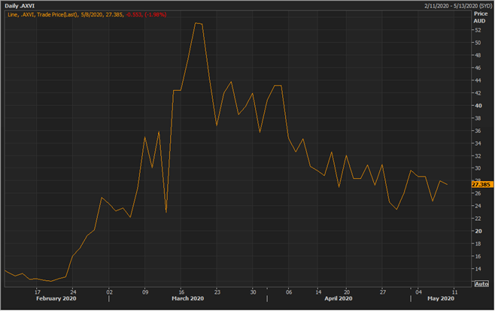Click the date label 17 on time axis

click(x=38, y=292)
